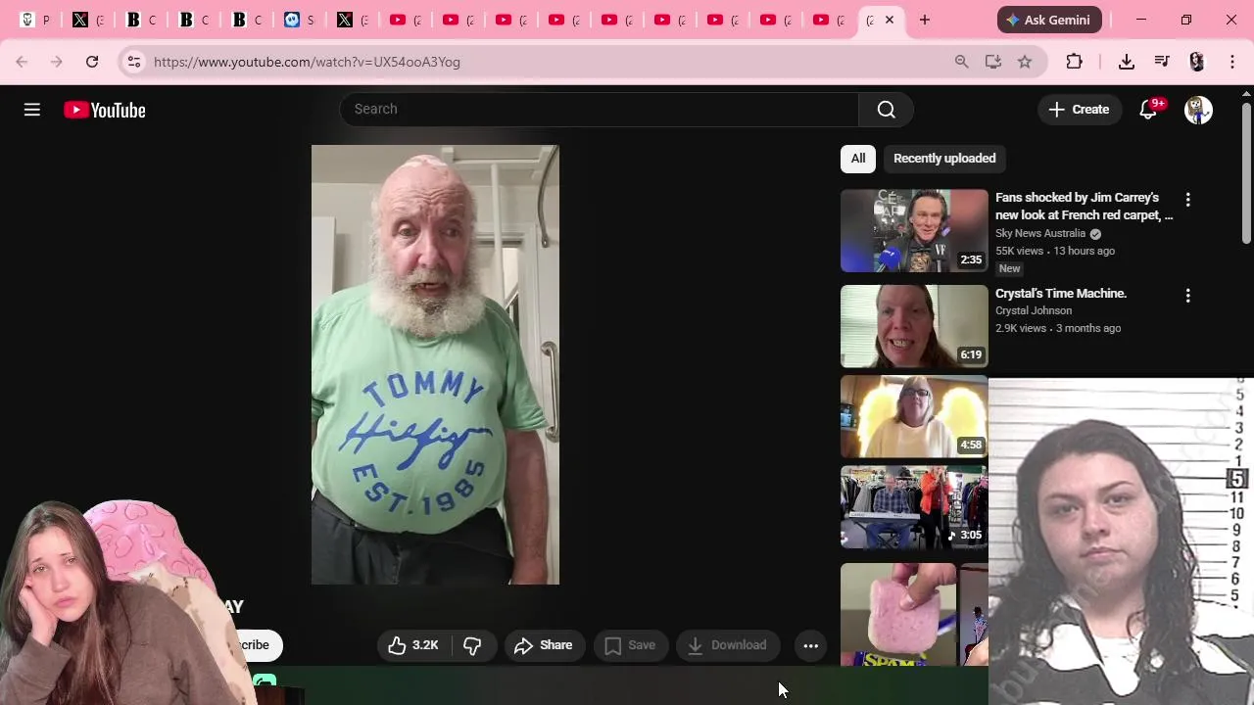Click the New badge under Sky News video

pyautogui.click(x=1009, y=268)
